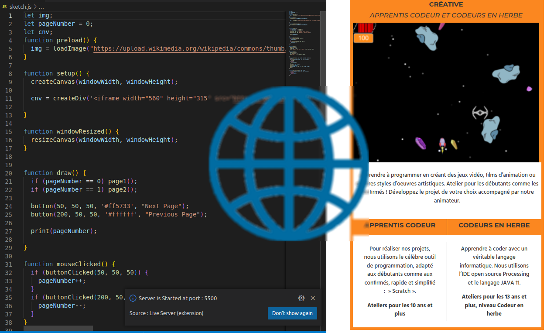The image size is (554, 333).
Task: Click the "if (pageNumber == 1) page2();" line
Action: 84,189
